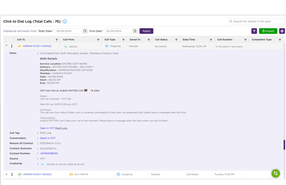Expand the RAJ MEHTA call row
This screenshot has height=185, width=286.
point(6,174)
